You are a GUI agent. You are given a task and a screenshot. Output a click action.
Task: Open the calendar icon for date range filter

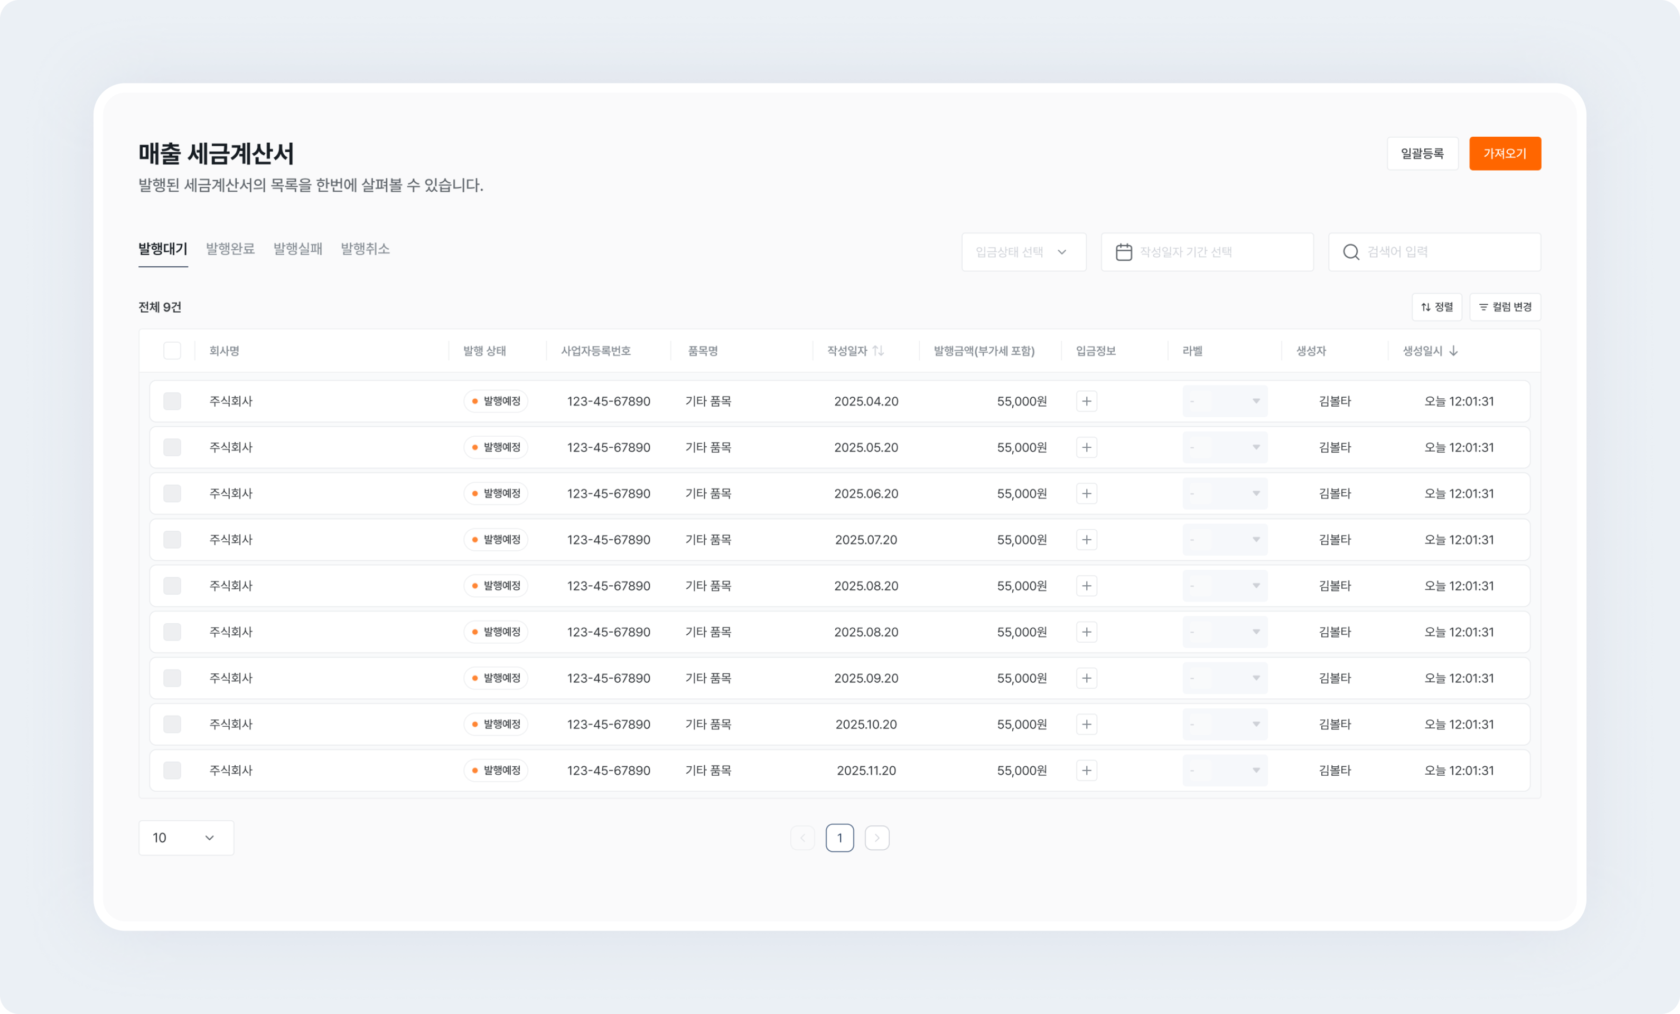click(1125, 251)
